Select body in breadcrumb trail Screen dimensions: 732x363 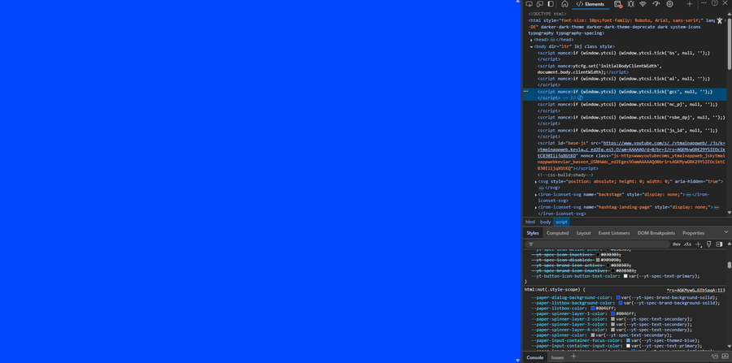545,222
